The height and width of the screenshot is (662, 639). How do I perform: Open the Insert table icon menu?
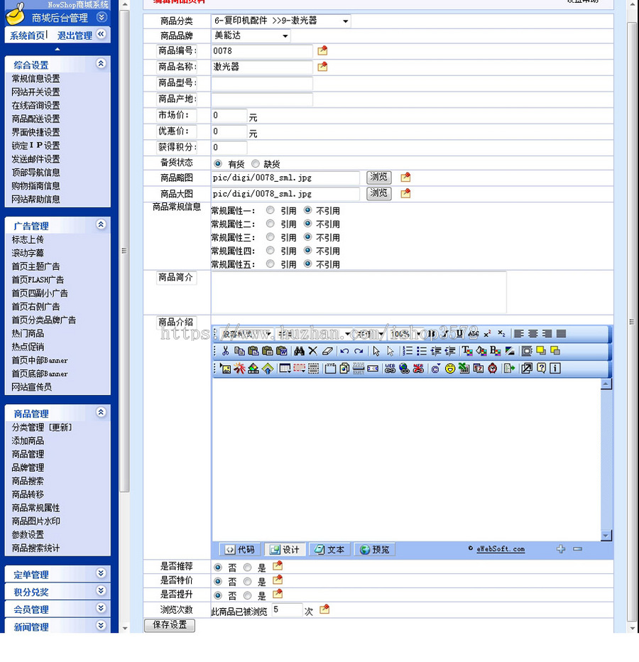(x=285, y=369)
